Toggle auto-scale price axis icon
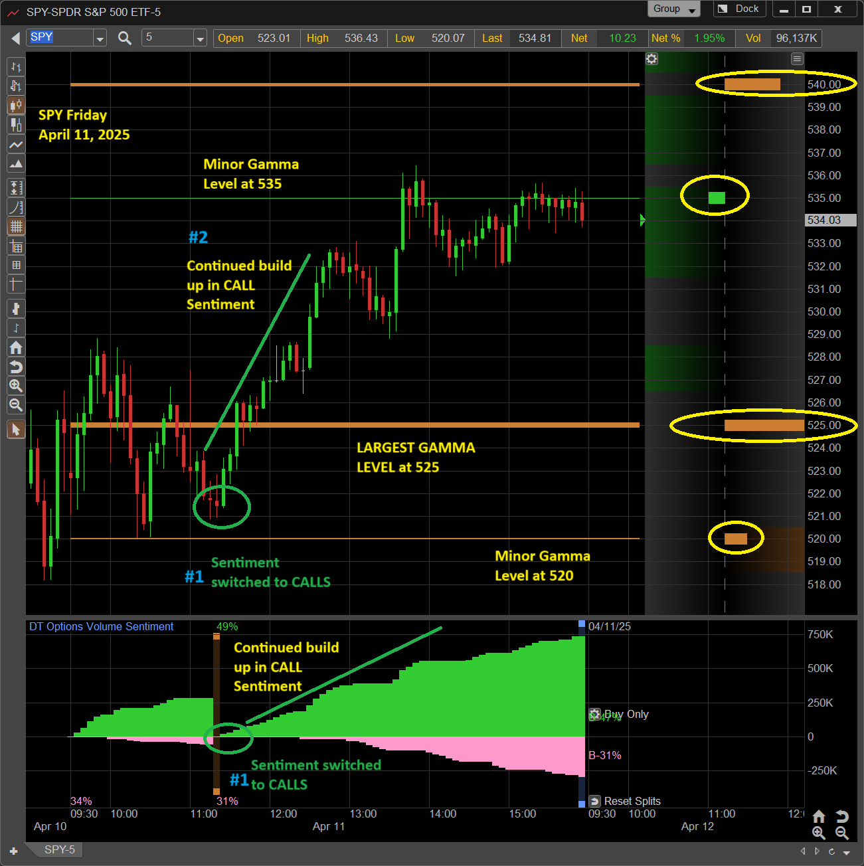Screen dimensions: 864x866 coord(16,188)
